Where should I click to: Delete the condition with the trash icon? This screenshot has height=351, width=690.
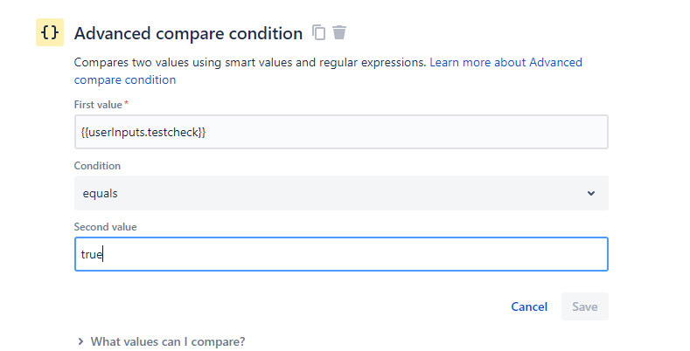pyautogui.click(x=339, y=33)
